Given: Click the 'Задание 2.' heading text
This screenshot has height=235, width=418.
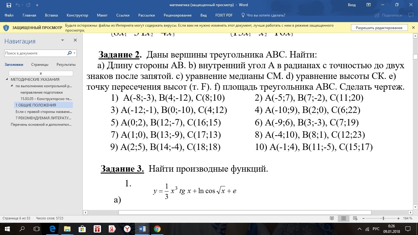Looking at the screenshot, I should pyautogui.click(x=120, y=55).
